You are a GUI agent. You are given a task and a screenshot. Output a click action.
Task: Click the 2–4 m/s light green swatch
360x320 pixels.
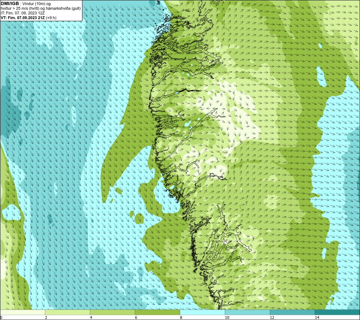(x=68, y=312)
